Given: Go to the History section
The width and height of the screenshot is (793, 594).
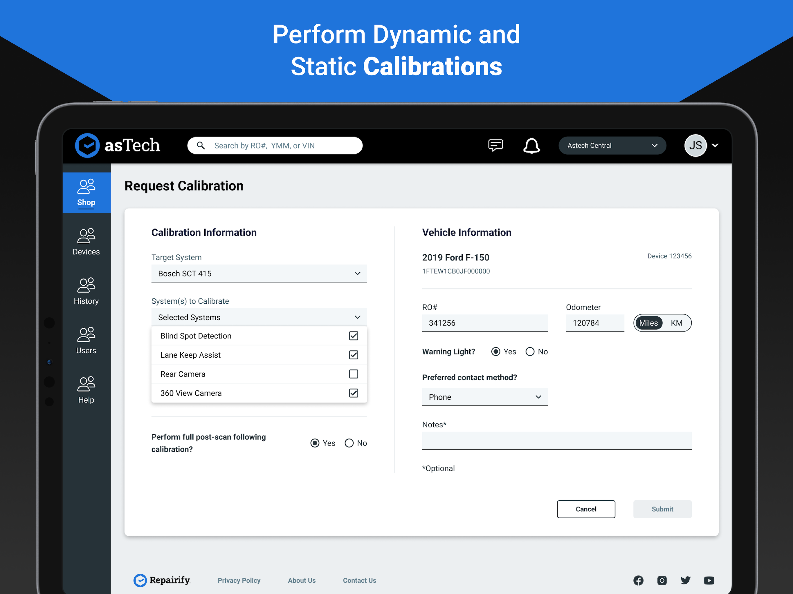Looking at the screenshot, I should [86, 291].
